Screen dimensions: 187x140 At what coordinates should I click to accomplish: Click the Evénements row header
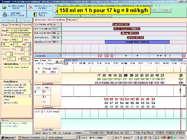coord(48,56)
